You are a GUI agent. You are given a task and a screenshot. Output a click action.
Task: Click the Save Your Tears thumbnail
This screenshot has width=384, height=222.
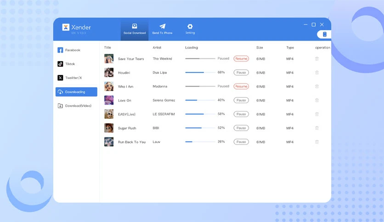point(109,59)
